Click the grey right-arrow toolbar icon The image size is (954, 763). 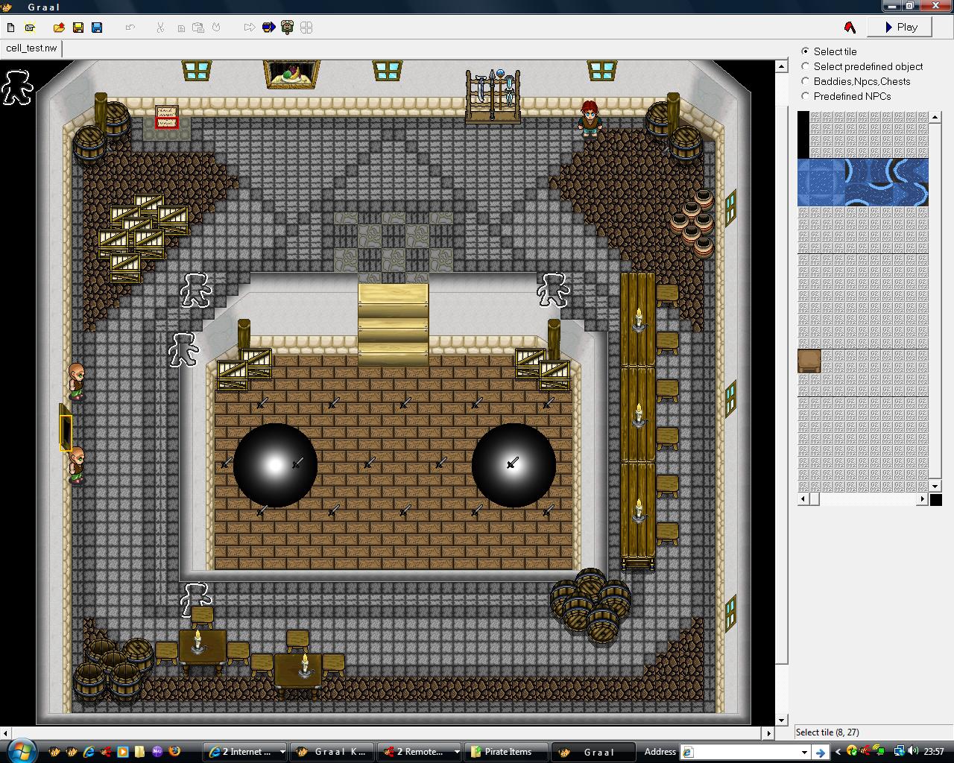tap(250, 28)
